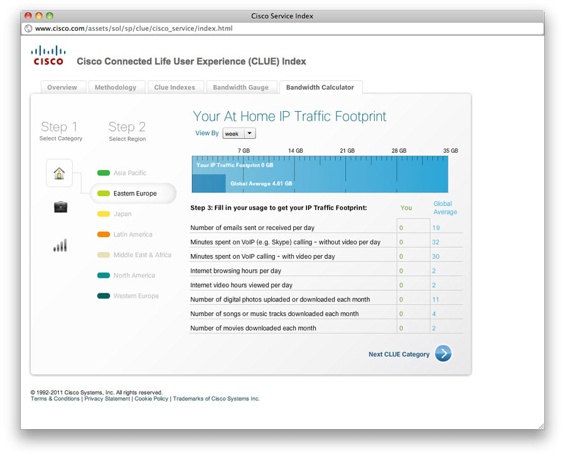Click the Step 2 Select Region heading
565x460 pixels.
[127, 131]
